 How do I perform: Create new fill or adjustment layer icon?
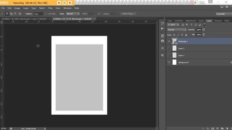(x=217, y=129)
